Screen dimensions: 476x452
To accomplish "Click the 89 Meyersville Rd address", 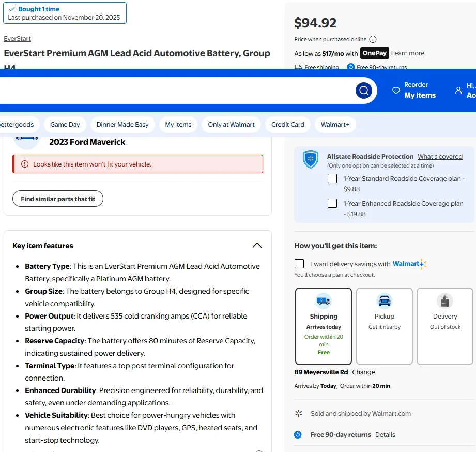I will [321, 372].
